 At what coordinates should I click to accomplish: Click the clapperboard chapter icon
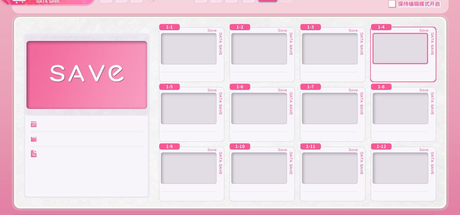[x=34, y=139]
